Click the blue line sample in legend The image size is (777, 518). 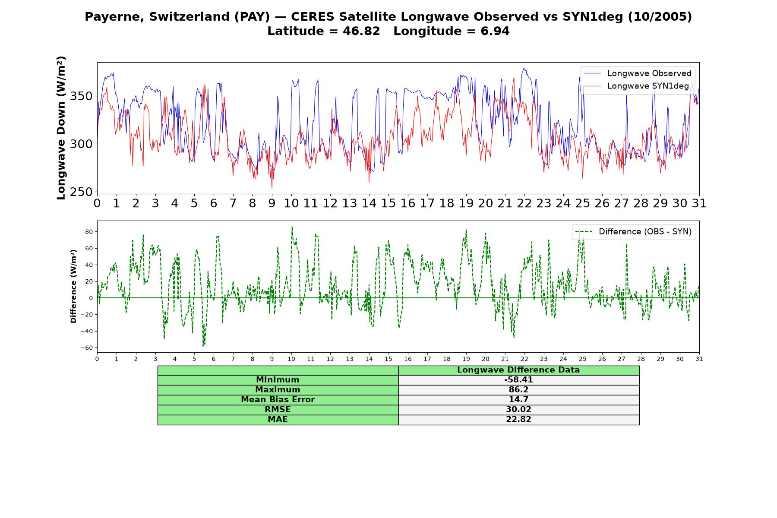click(x=592, y=74)
